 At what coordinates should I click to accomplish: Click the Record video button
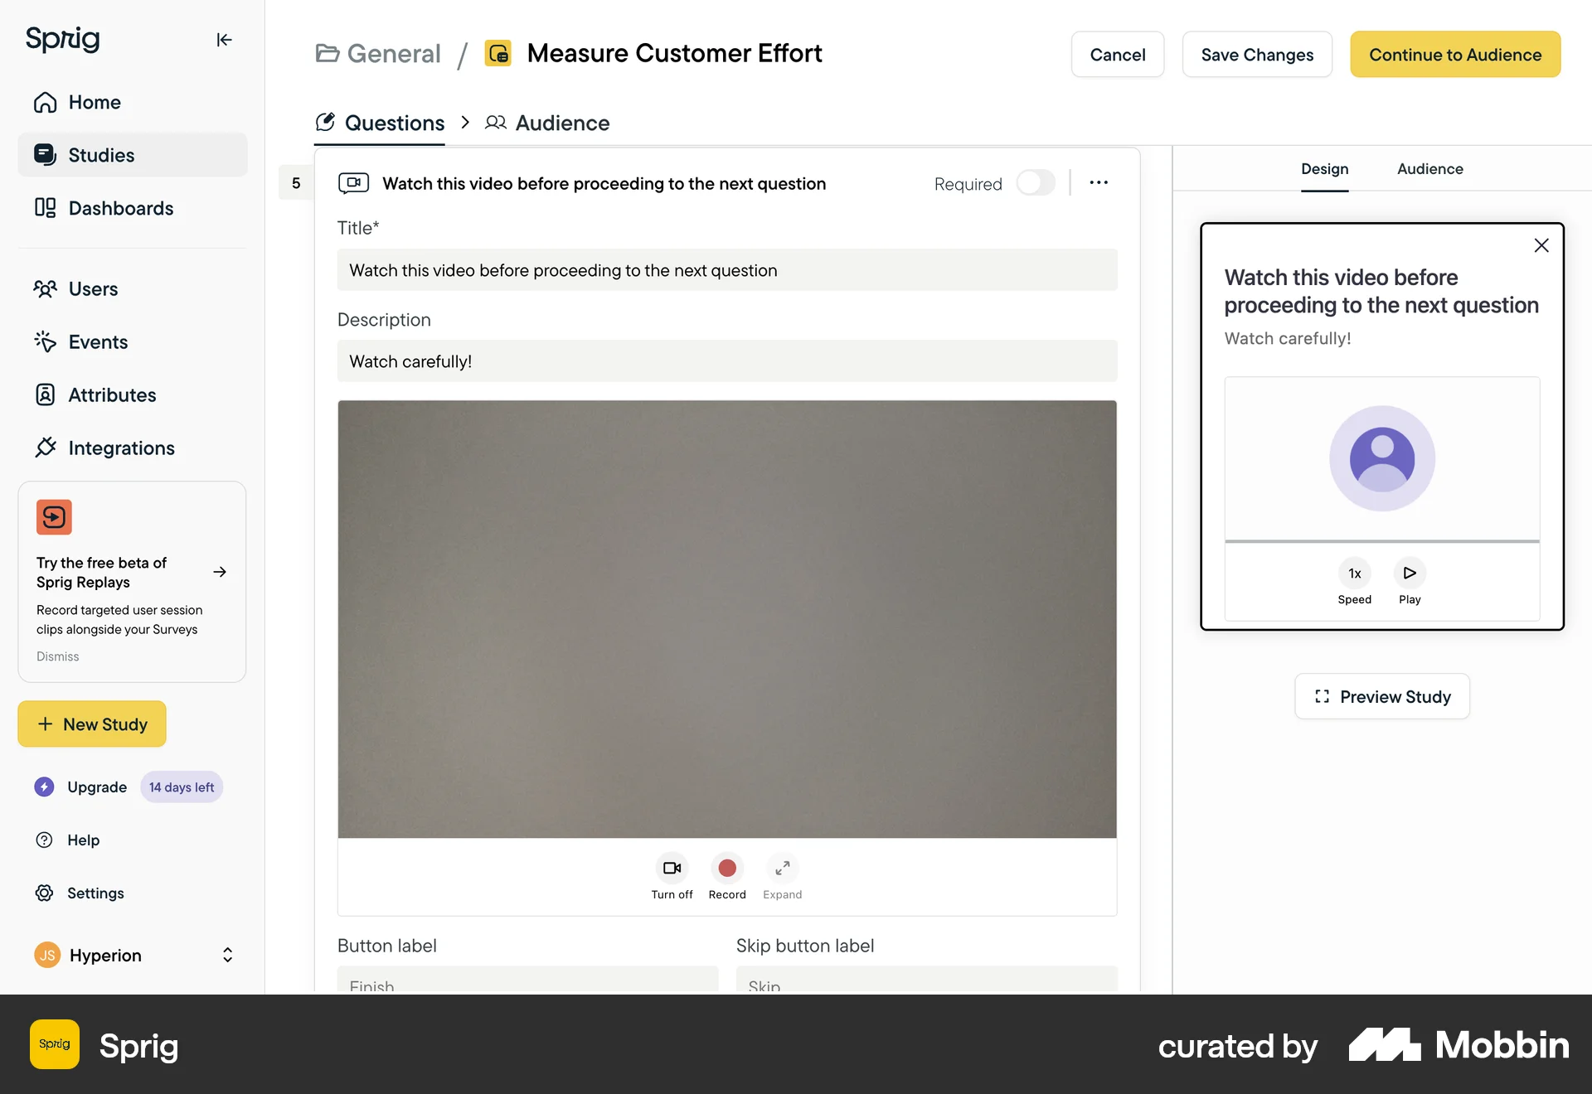pos(727,869)
